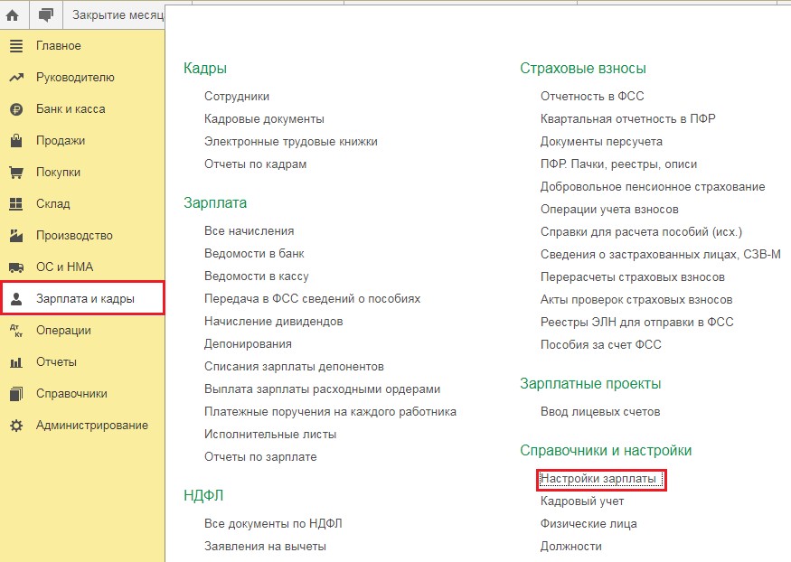
Task: Click the Продажи shopping bag icon
Action: 16,141
